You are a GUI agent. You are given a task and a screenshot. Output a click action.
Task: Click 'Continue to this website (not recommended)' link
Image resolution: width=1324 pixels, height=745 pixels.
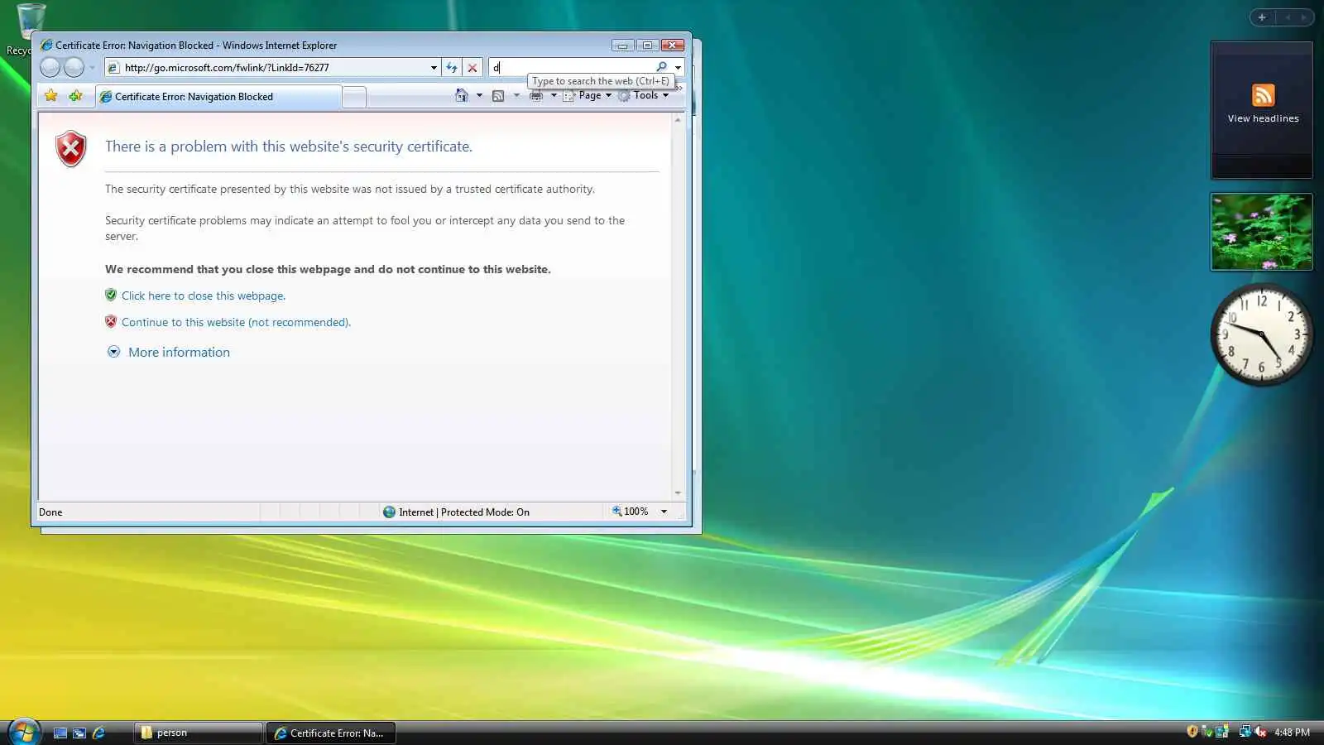236,322
